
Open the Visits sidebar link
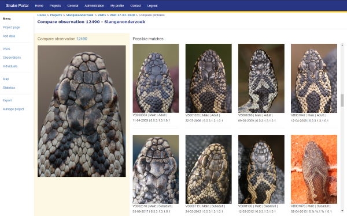pos(6,49)
